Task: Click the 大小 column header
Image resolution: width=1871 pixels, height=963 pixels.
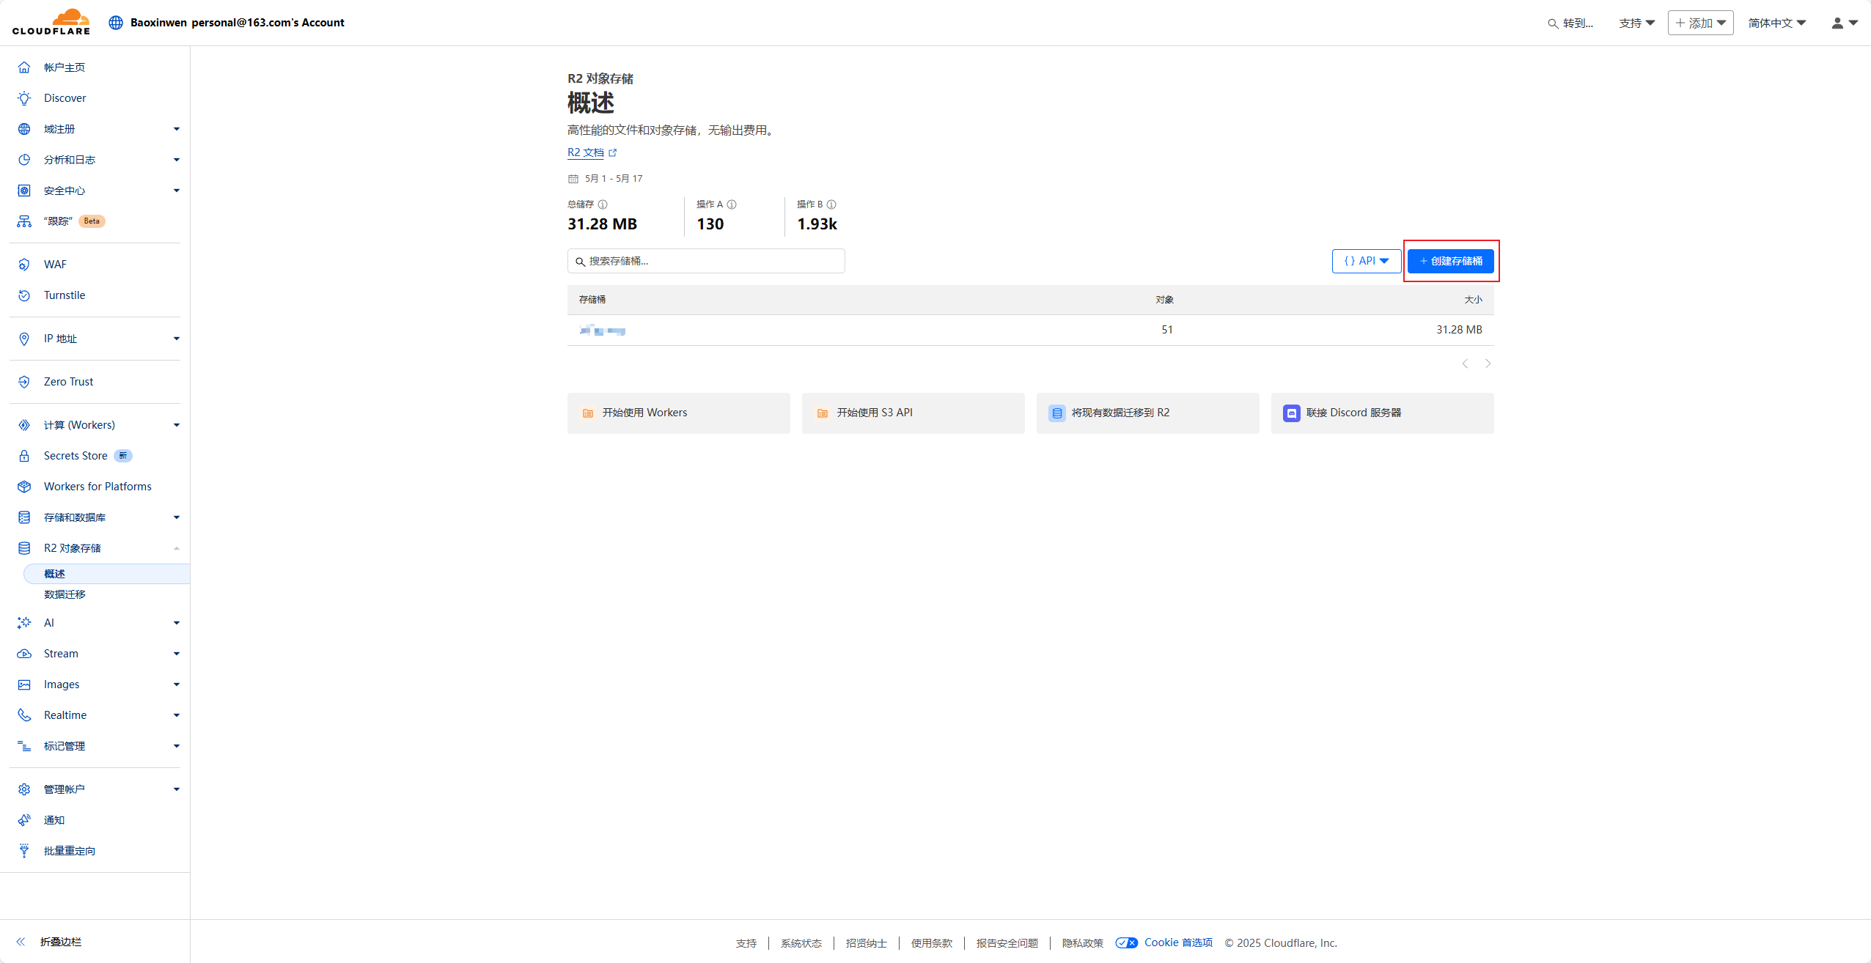Action: (1474, 300)
